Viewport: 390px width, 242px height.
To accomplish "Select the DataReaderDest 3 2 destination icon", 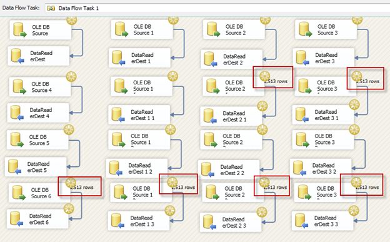I will point(300,168).
